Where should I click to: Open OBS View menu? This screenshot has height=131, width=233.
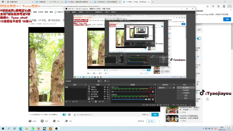pos(81,12)
